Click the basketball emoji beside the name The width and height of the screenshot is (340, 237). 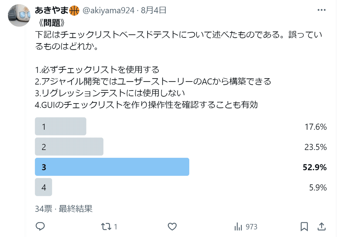(x=75, y=10)
